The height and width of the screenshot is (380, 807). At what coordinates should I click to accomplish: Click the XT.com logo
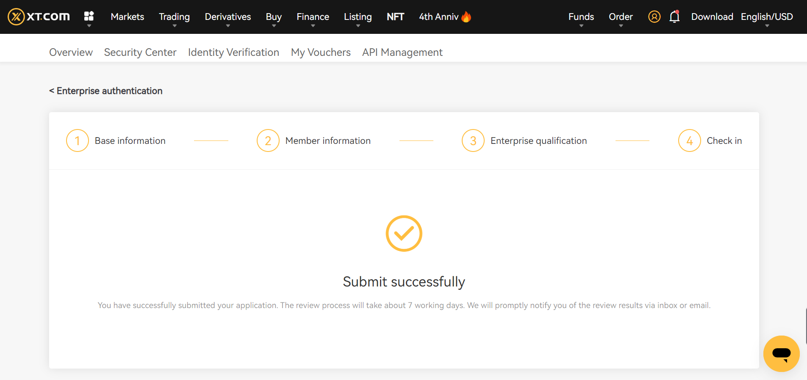click(x=39, y=17)
